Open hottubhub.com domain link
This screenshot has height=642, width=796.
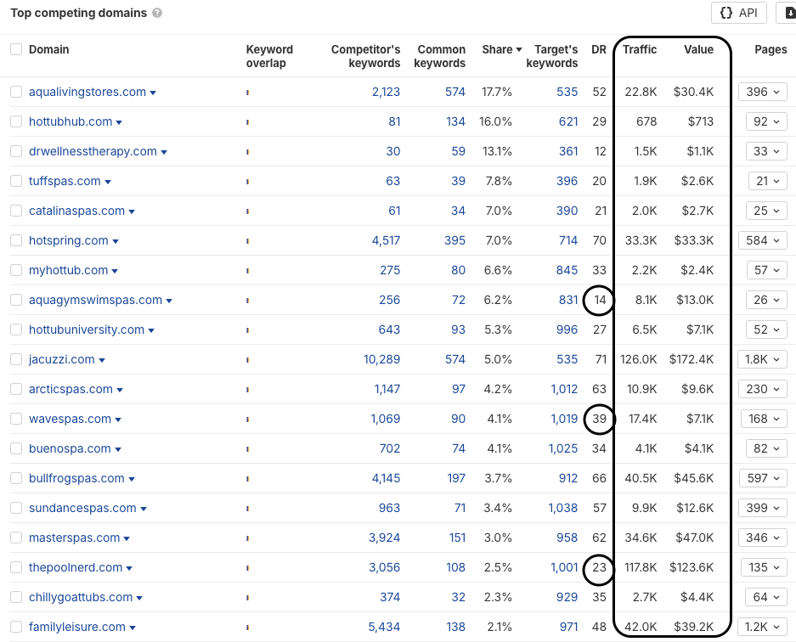pos(71,121)
